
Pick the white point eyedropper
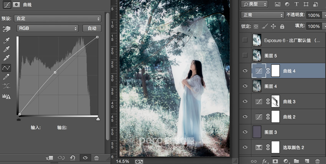(x=6, y=58)
